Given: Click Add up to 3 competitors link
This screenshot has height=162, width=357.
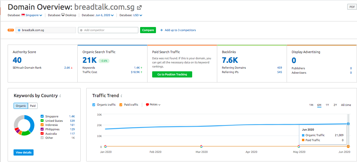Looking at the screenshot, I should (180, 30).
